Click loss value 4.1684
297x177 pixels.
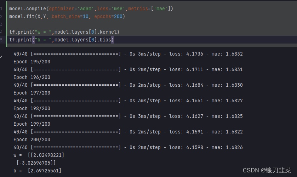[195, 85]
